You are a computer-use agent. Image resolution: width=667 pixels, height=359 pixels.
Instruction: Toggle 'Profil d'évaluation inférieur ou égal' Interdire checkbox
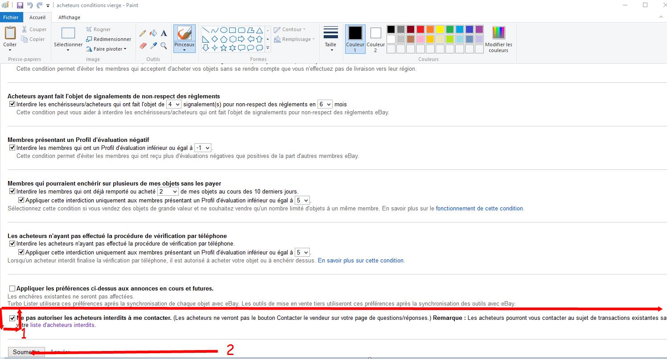[12, 148]
